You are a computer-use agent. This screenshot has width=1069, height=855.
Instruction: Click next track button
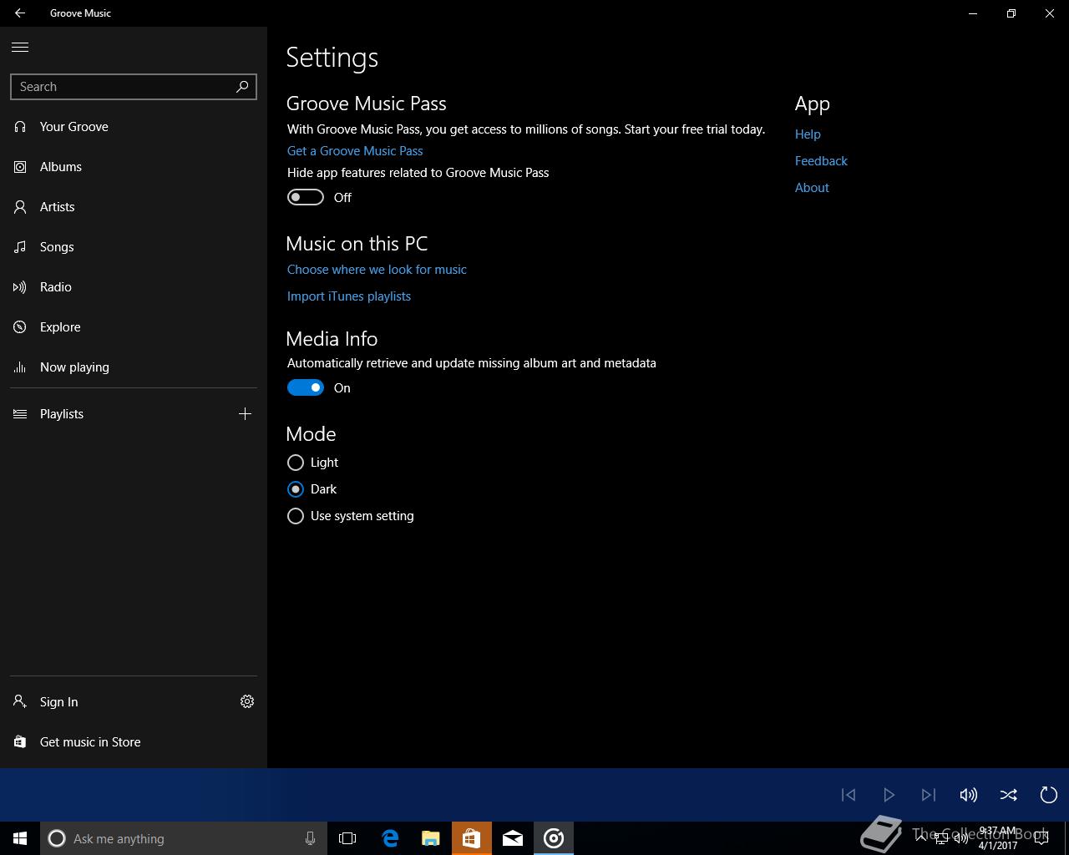(929, 795)
